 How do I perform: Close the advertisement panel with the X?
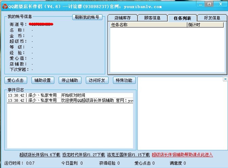click(x=225, y=79)
